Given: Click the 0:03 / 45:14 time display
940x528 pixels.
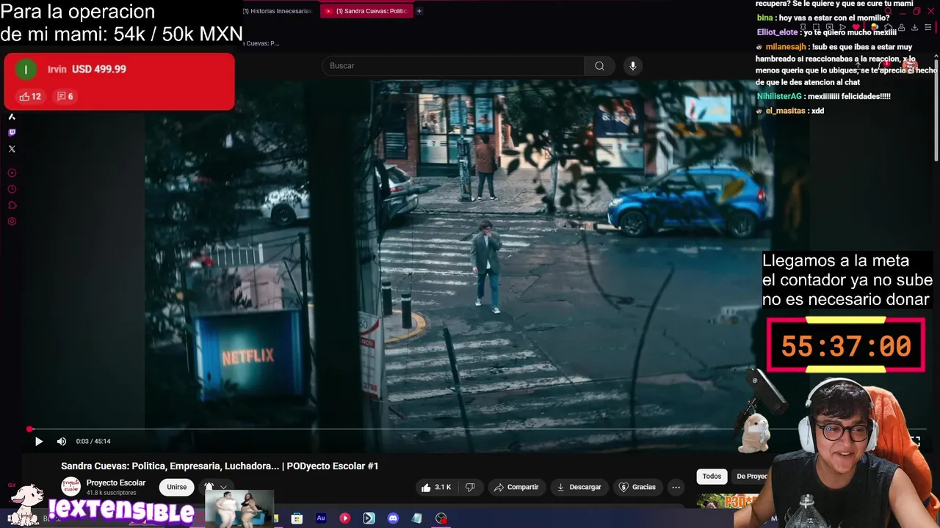Looking at the screenshot, I should point(93,441).
